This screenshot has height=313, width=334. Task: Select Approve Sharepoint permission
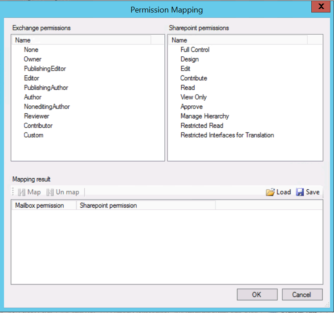click(x=191, y=107)
